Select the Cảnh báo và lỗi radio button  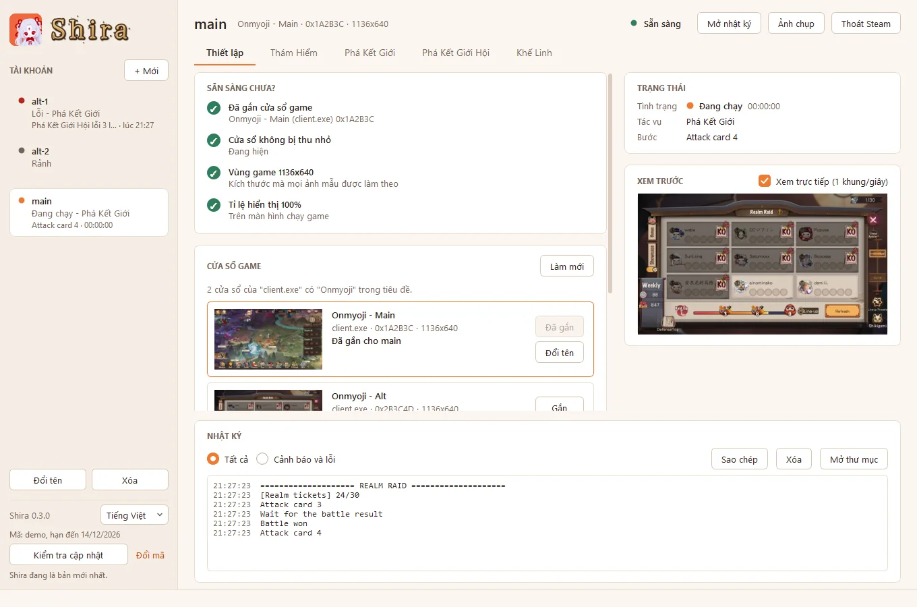(262, 459)
